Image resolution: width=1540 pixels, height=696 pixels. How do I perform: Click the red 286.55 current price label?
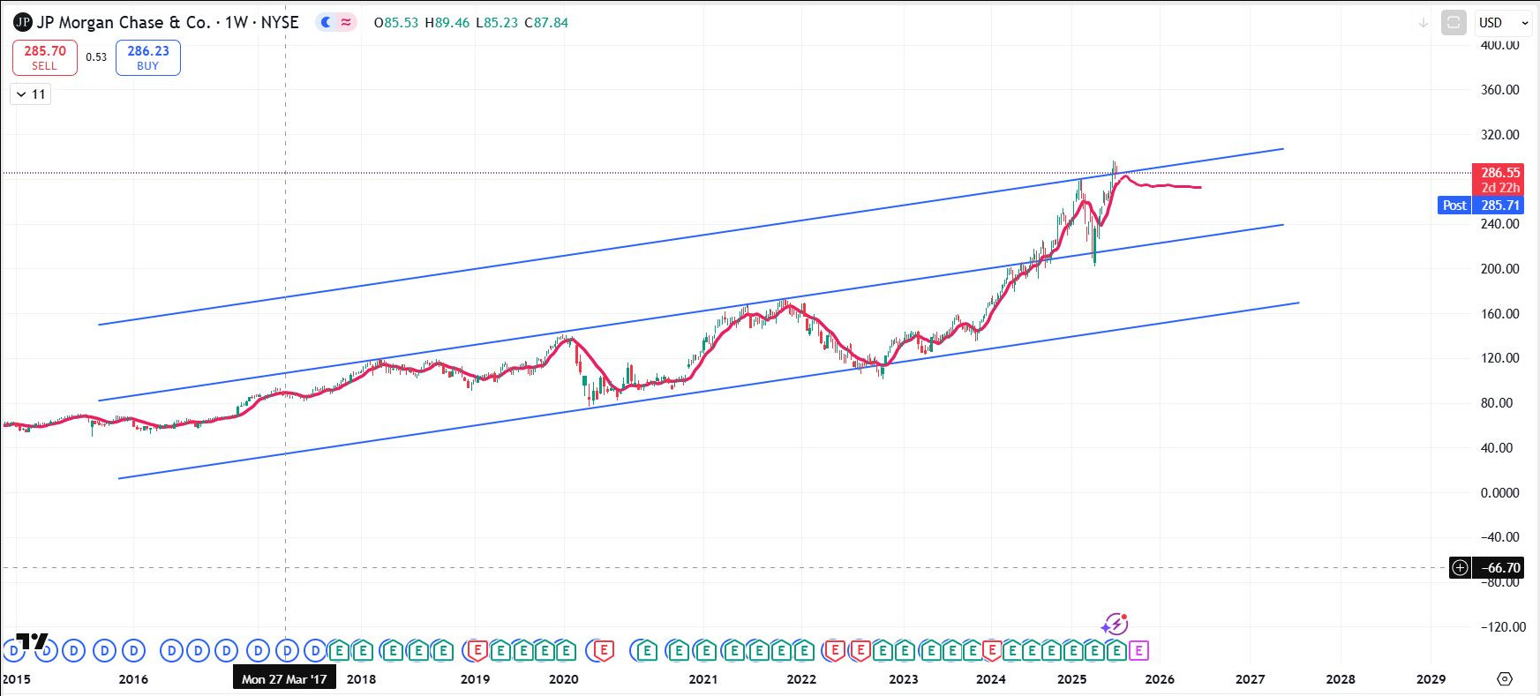tap(1499, 173)
